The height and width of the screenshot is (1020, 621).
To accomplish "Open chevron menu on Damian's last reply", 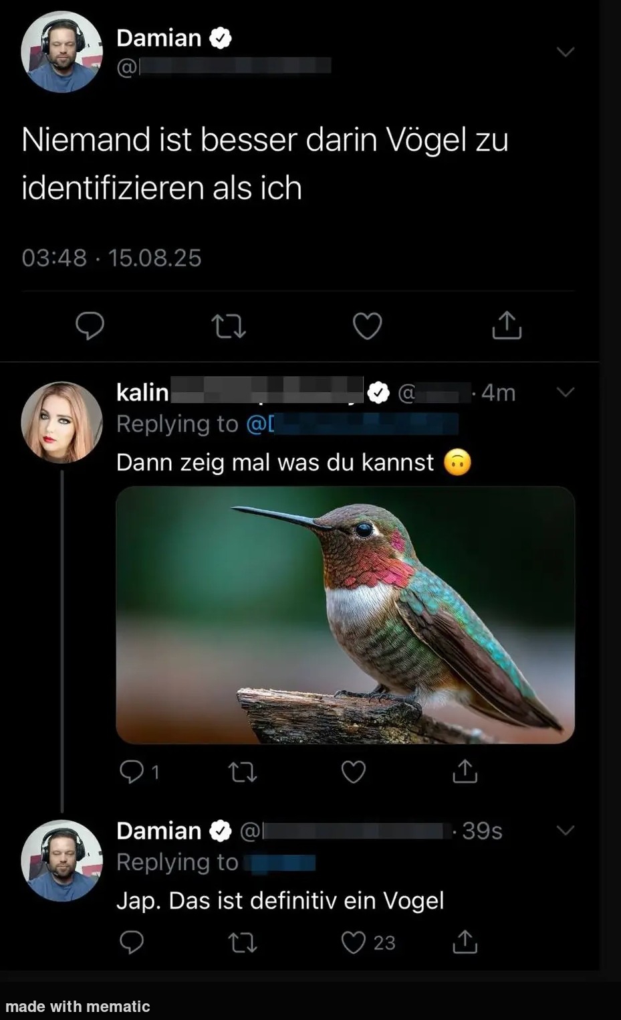I will click(566, 831).
